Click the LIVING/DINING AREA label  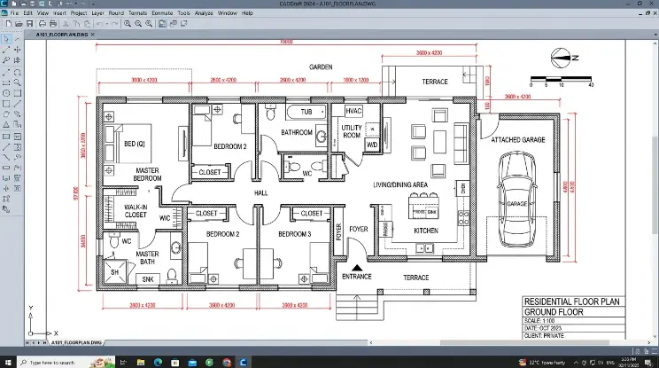coord(400,184)
